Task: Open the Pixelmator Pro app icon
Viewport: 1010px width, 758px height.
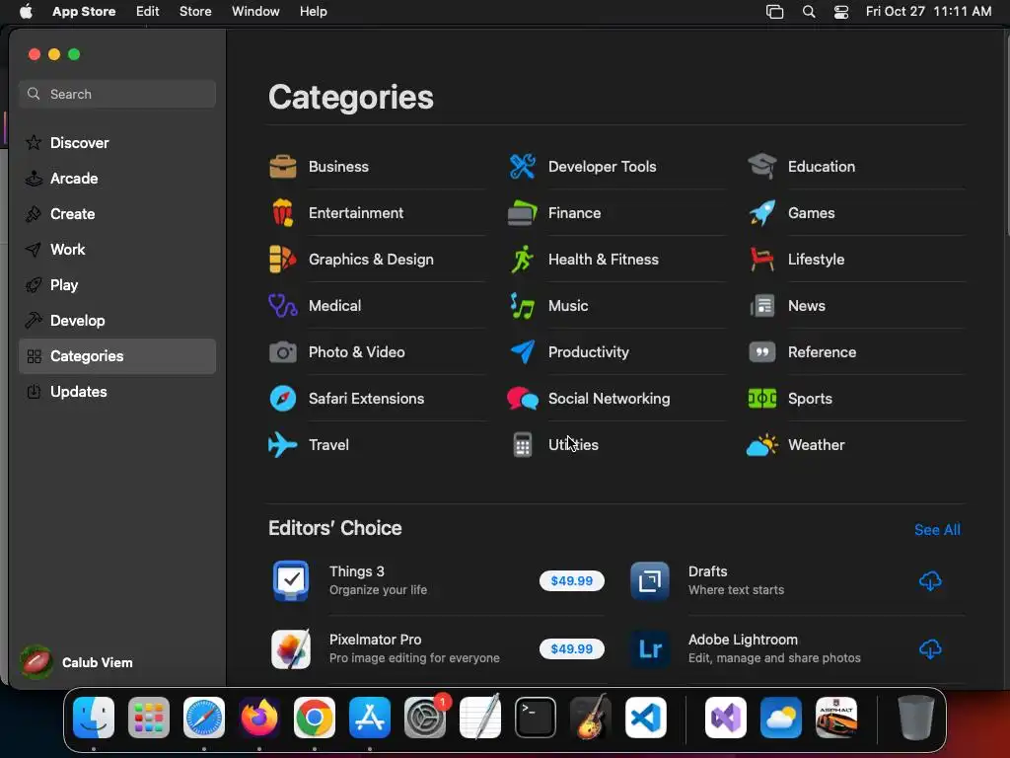Action: (x=291, y=649)
